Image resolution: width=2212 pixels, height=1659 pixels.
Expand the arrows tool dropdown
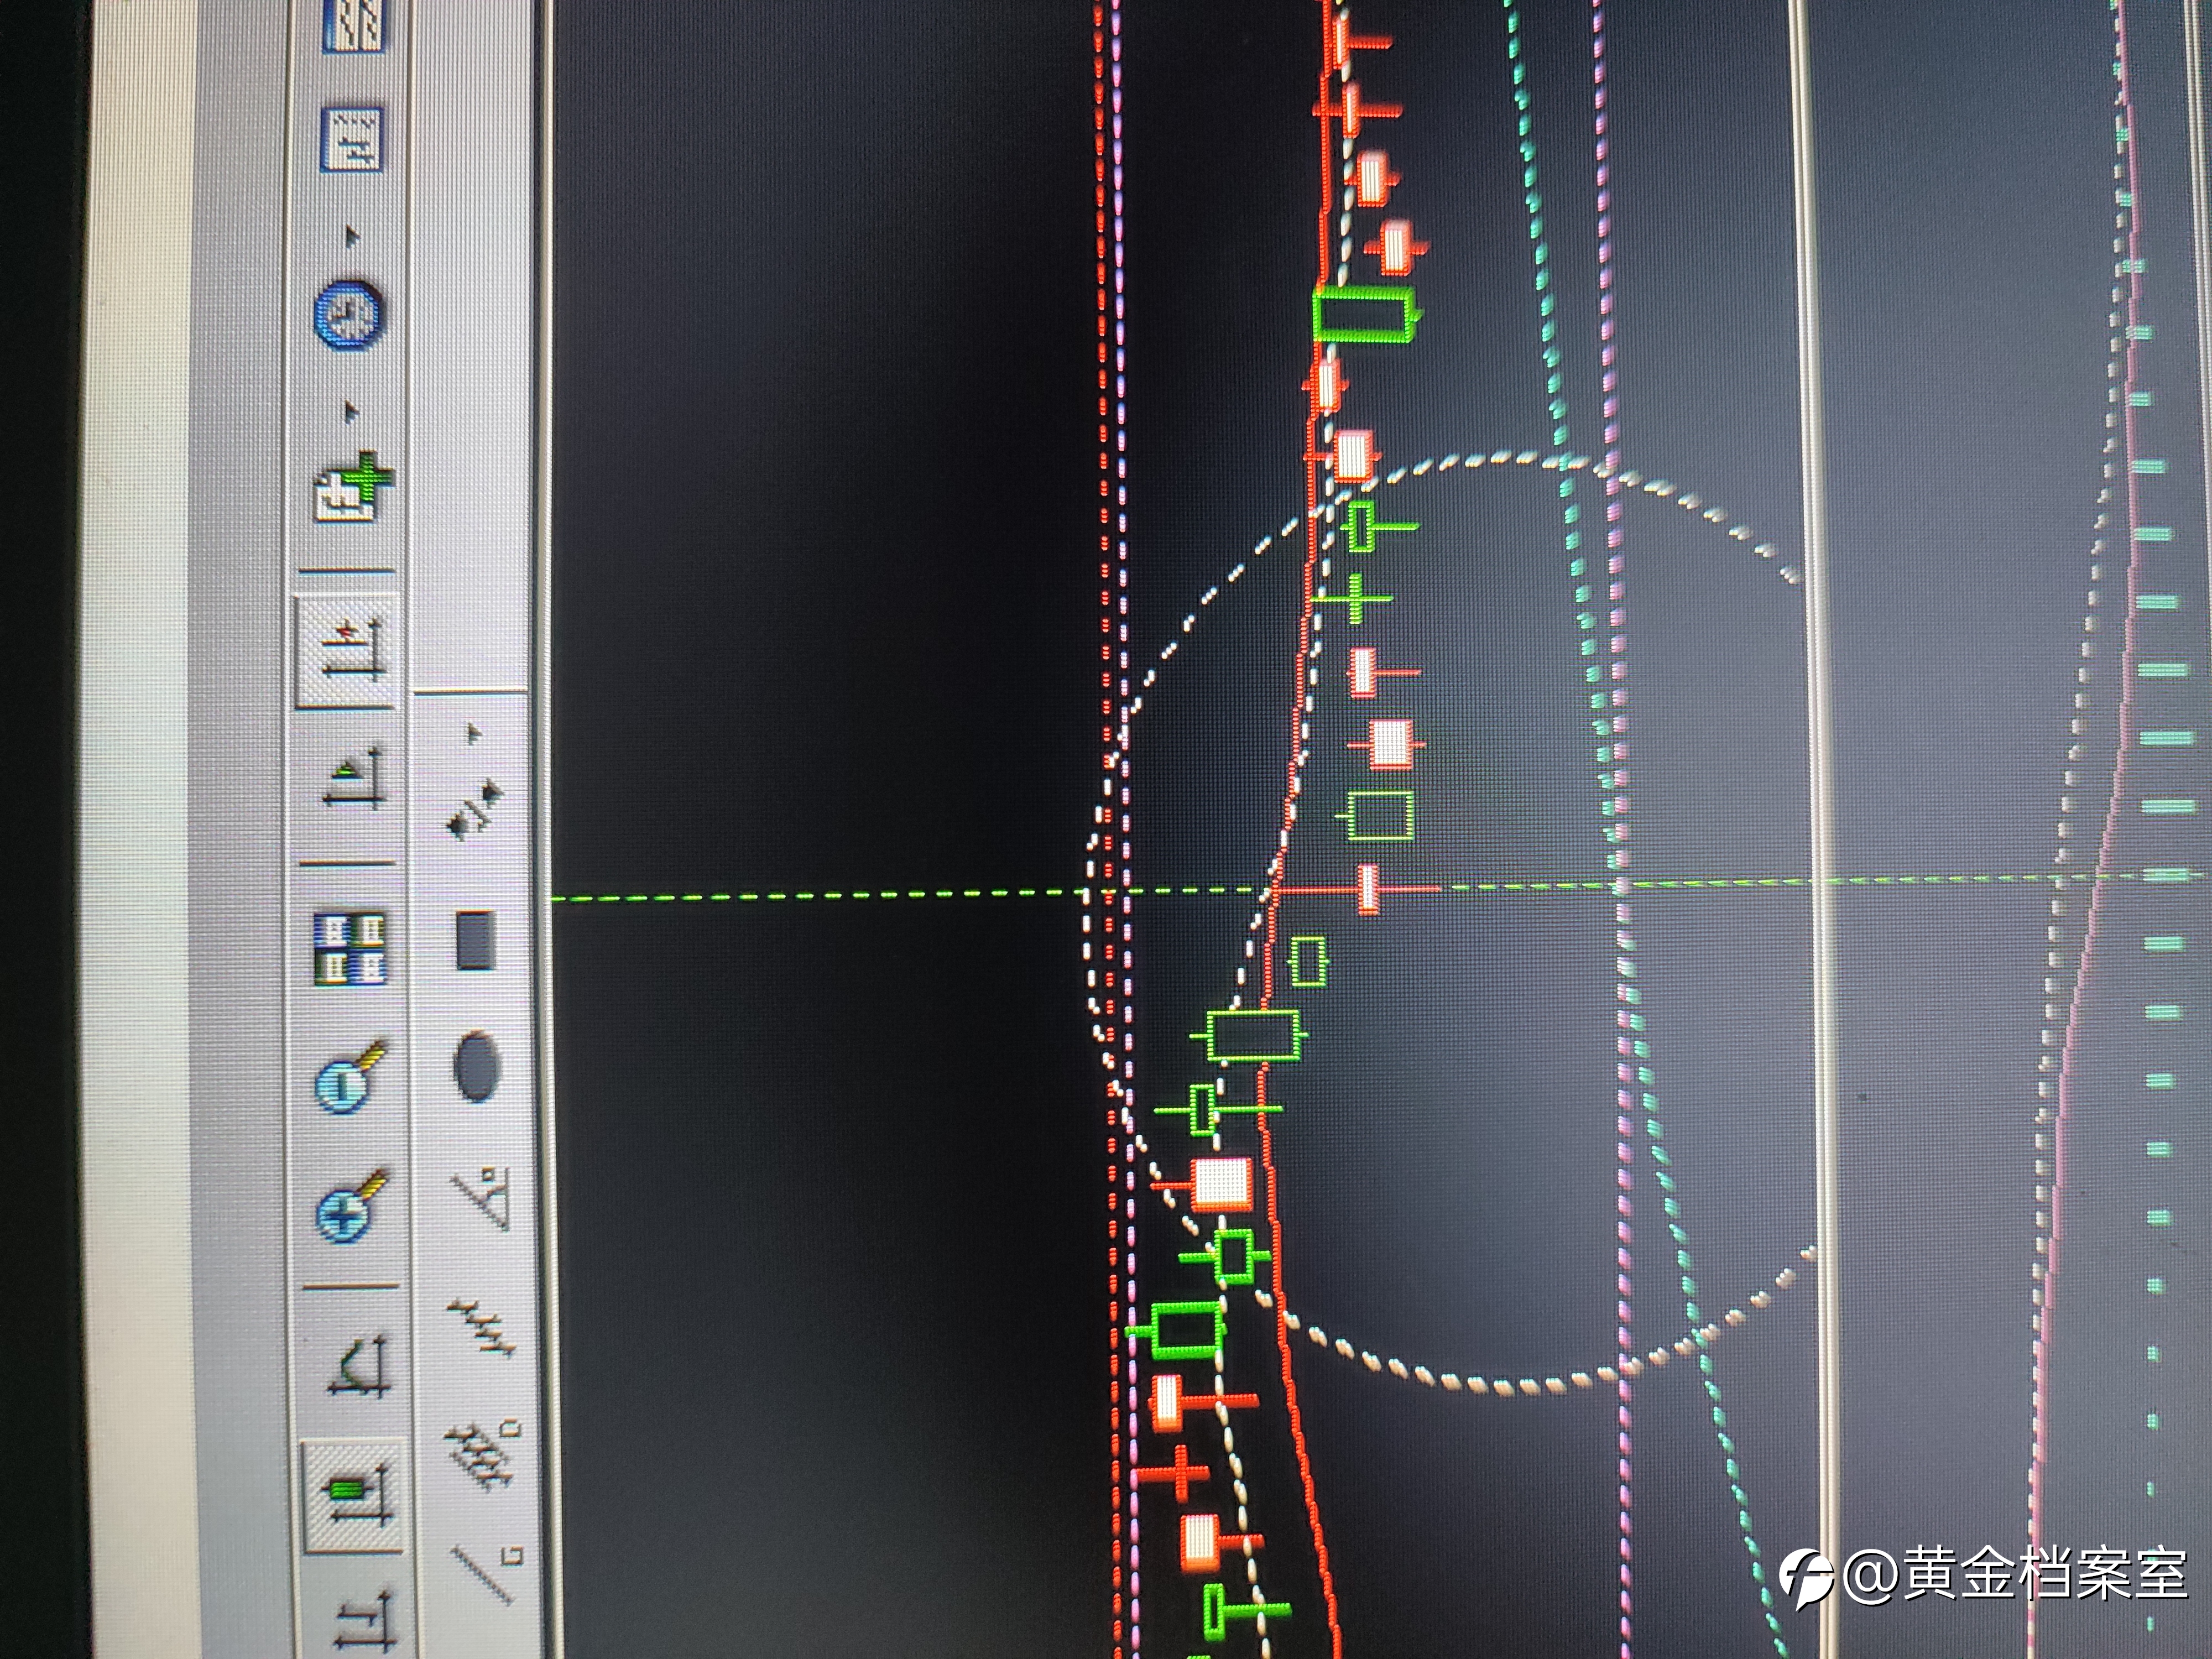474,734
